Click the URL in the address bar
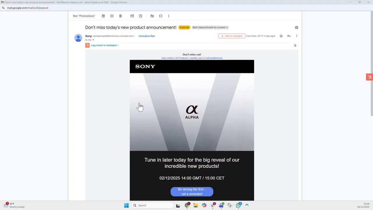 click(x=28, y=8)
